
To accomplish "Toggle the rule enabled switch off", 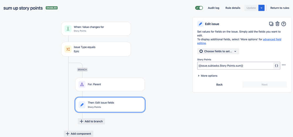I will [x=199, y=8].
